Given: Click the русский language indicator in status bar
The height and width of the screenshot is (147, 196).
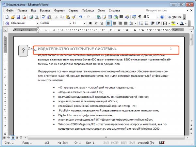Looking at the screenshot, I should point(146,143).
